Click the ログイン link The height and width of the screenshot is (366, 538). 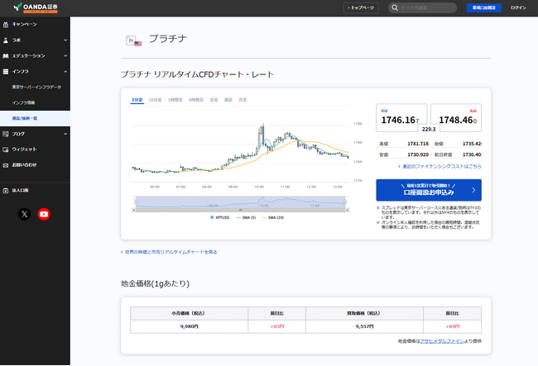point(518,7)
